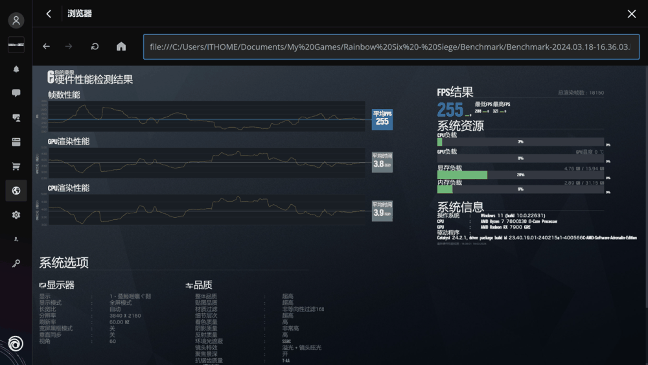The width and height of the screenshot is (648, 365).
Task: Click AMD Ryzen 7 7800X3D processor text
Action: 518,221
